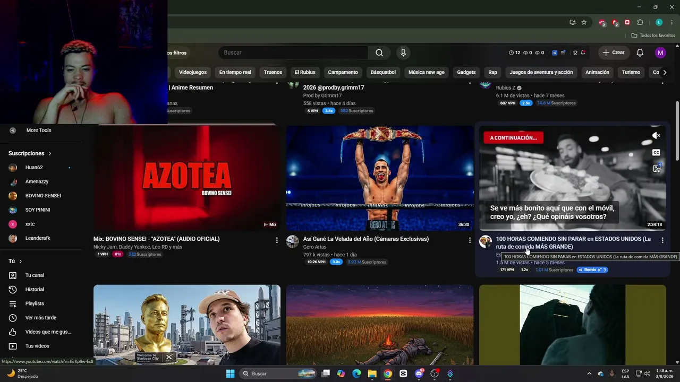Install app icon in the address bar
Screen dimensions: 680x382
tap(572, 22)
